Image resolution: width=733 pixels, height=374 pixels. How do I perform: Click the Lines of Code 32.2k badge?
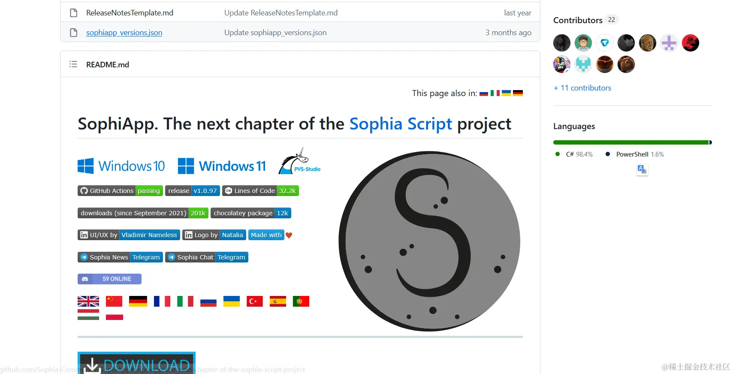coord(260,191)
